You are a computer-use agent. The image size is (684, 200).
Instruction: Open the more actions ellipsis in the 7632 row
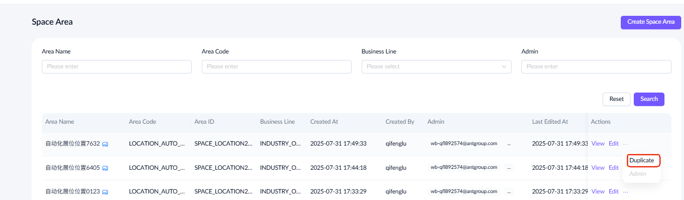[626, 144]
